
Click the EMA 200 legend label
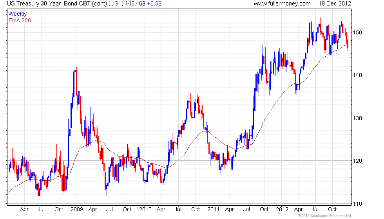coord(20,20)
